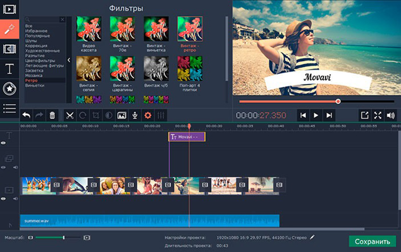Select the Filters magic wand tab

click(10, 29)
